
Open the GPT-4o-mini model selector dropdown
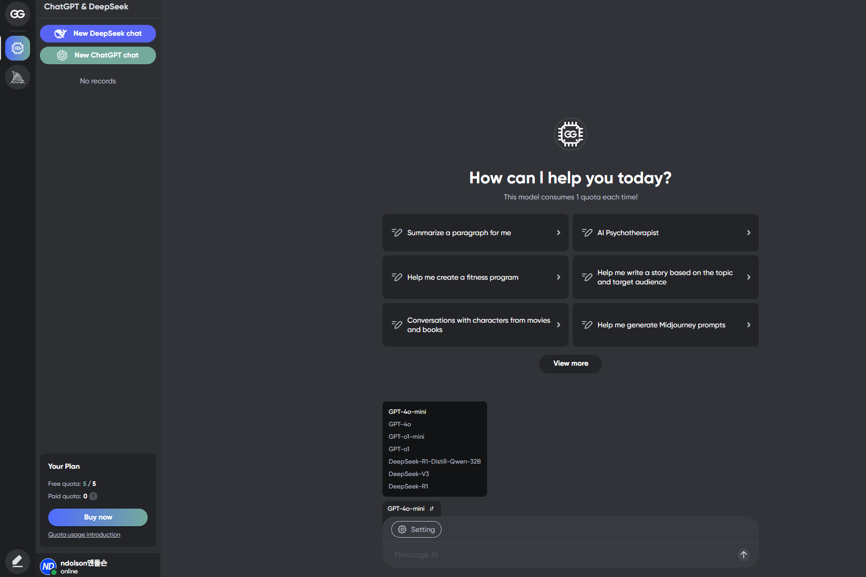(411, 509)
